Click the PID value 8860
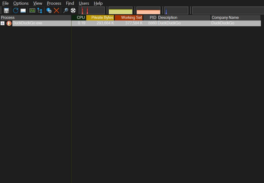This screenshot has height=183, width=264. pos(152,23)
